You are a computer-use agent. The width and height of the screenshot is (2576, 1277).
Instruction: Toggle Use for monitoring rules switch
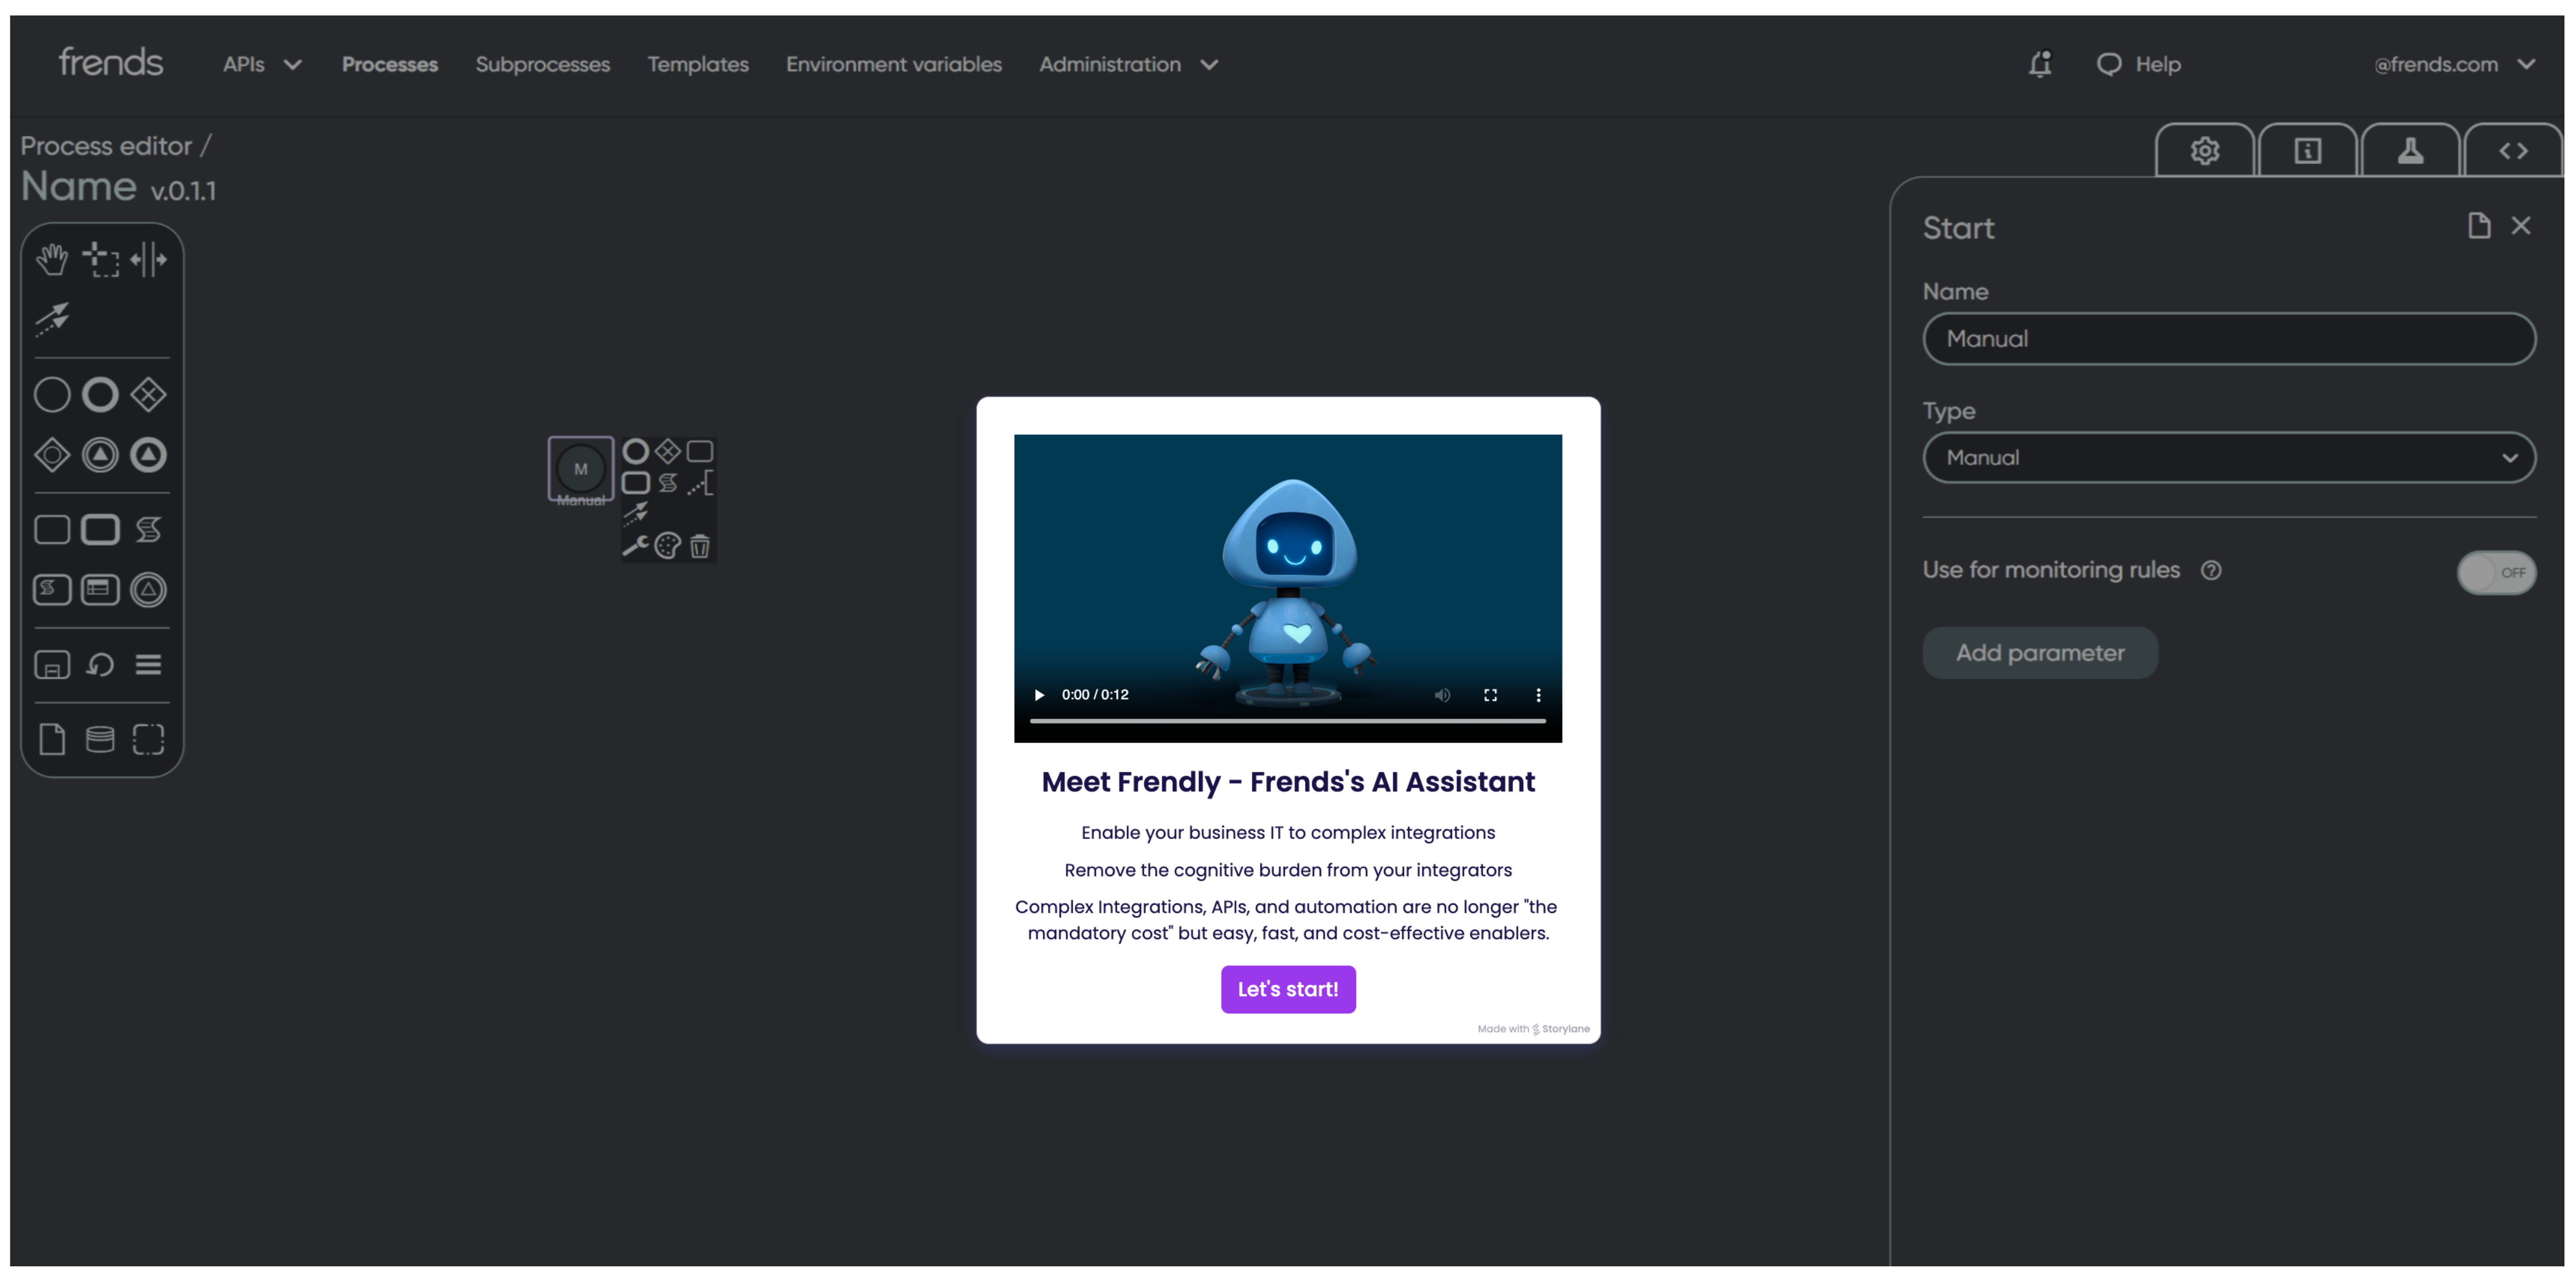2496,572
